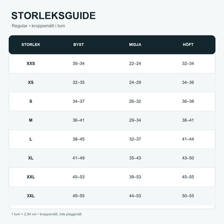Select the M size row label
This screenshot has height=224, width=224.
coord(31,120)
